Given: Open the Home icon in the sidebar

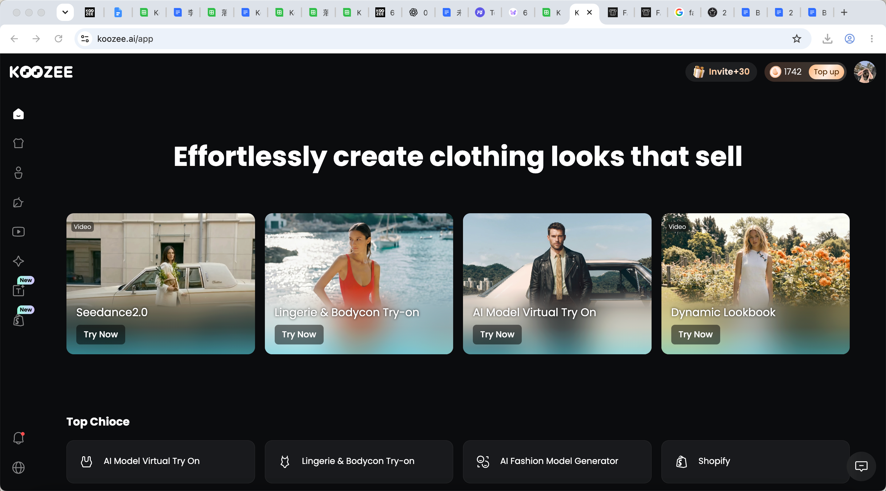Looking at the screenshot, I should click(x=18, y=114).
